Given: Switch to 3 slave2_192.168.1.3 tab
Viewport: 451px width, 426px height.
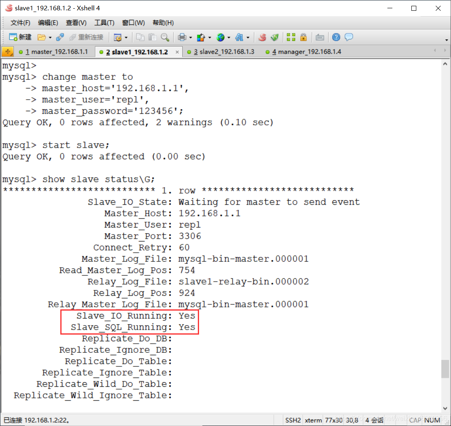Looking at the screenshot, I should (221, 52).
